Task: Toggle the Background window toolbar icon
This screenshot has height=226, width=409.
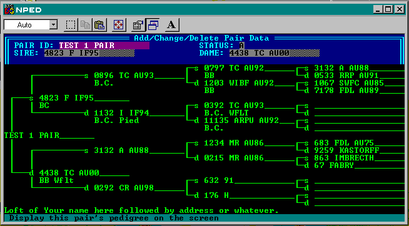Action: [x=153, y=25]
